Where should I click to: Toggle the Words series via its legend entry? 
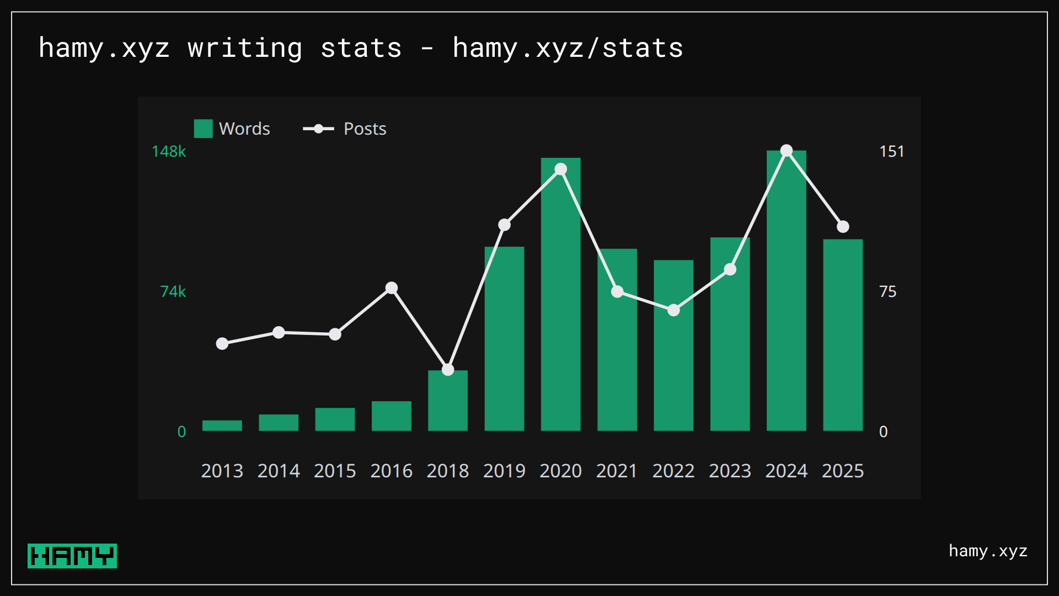coord(232,128)
